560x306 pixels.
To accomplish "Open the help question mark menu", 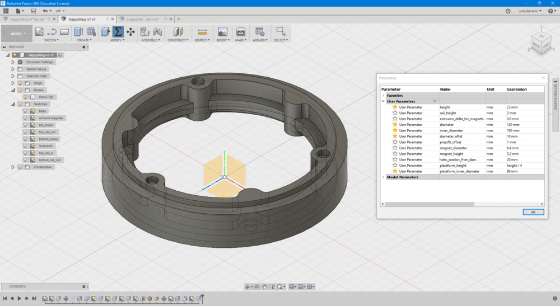I will (x=552, y=11).
